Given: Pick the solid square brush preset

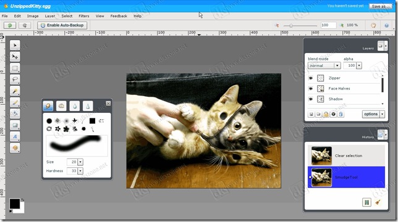Looking at the screenshot, I should click(93, 121).
